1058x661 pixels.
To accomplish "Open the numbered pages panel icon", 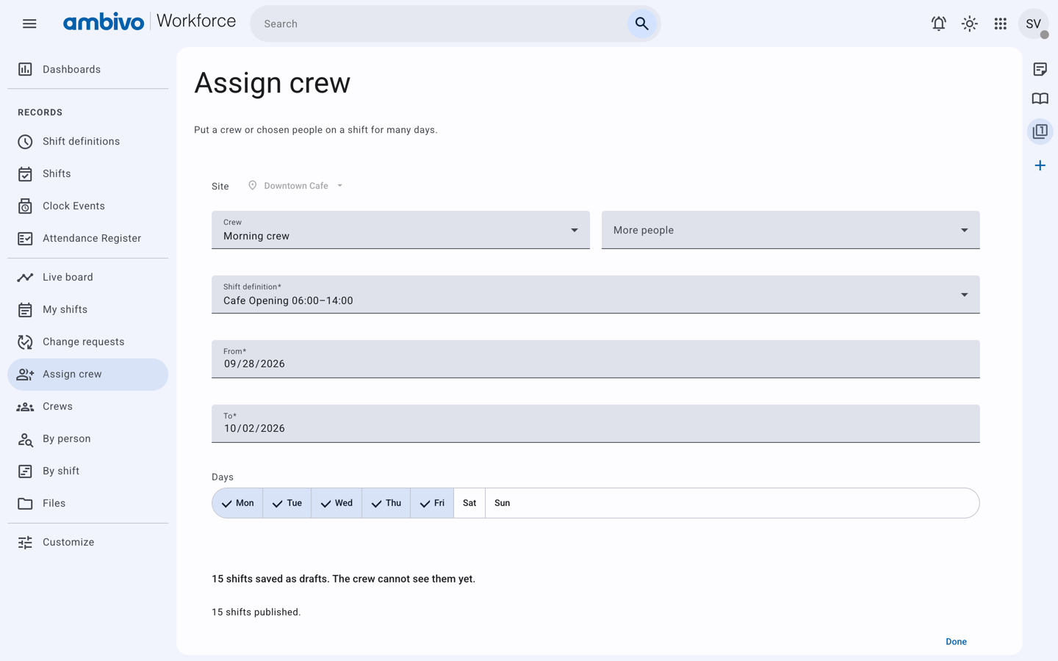I will click(1040, 131).
